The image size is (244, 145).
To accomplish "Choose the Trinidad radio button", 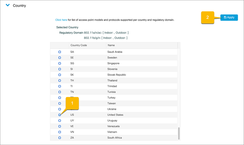I will coord(60,86).
